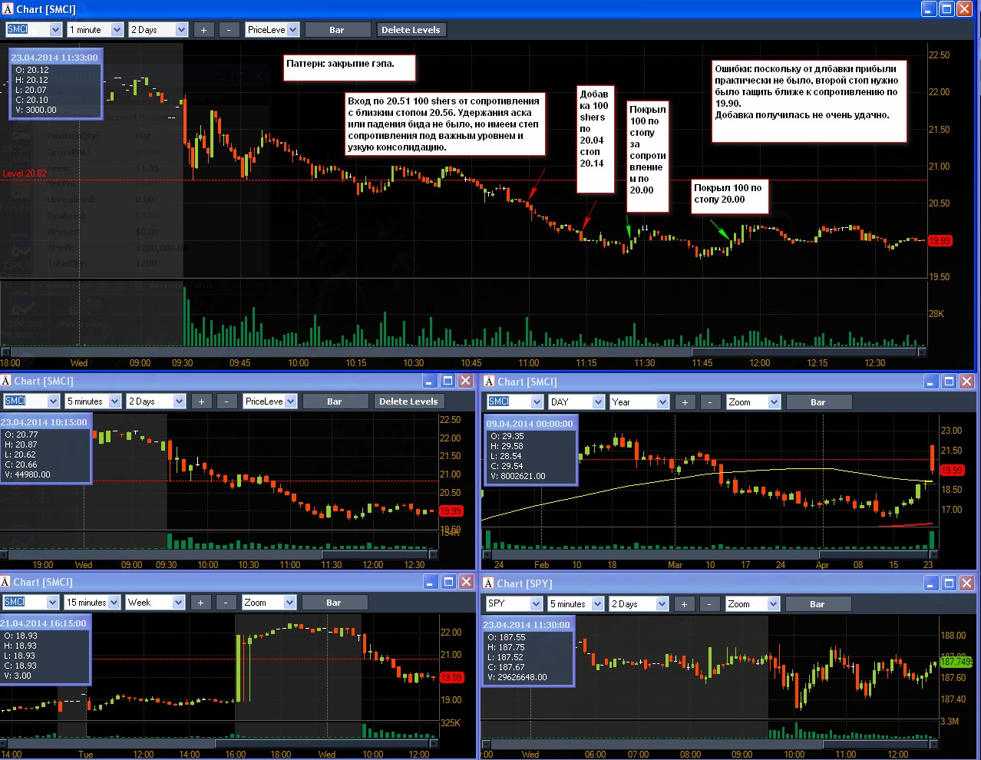This screenshot has height=760, width=981.
Task: Click the plus zoom button in main chart toolbar
Action: [203, 30]
